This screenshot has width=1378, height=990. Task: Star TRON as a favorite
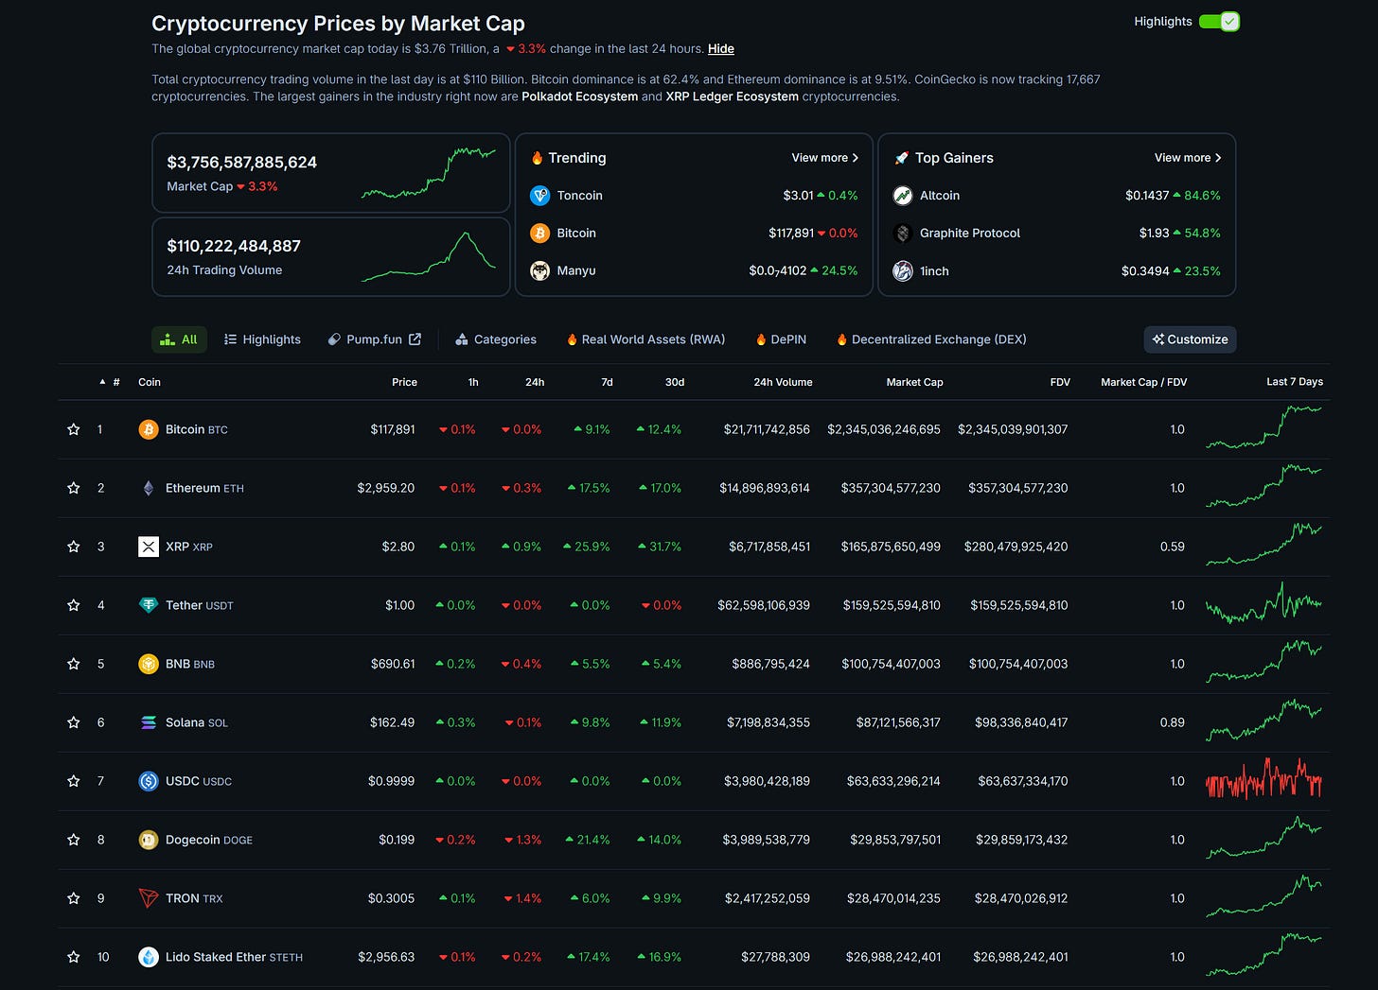[x=74, y=898]
